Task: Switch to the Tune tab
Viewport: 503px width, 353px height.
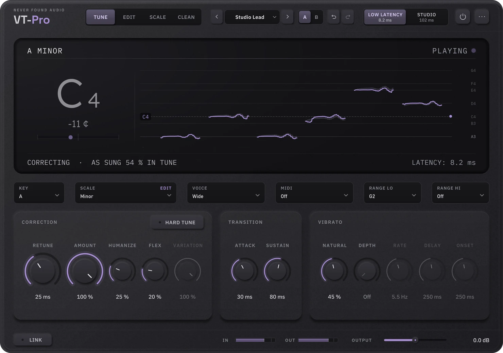Action: 101,17
